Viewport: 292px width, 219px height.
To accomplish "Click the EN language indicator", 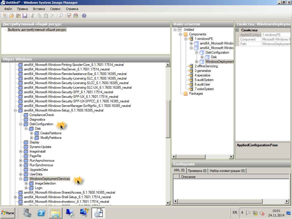I will point(235,212).
